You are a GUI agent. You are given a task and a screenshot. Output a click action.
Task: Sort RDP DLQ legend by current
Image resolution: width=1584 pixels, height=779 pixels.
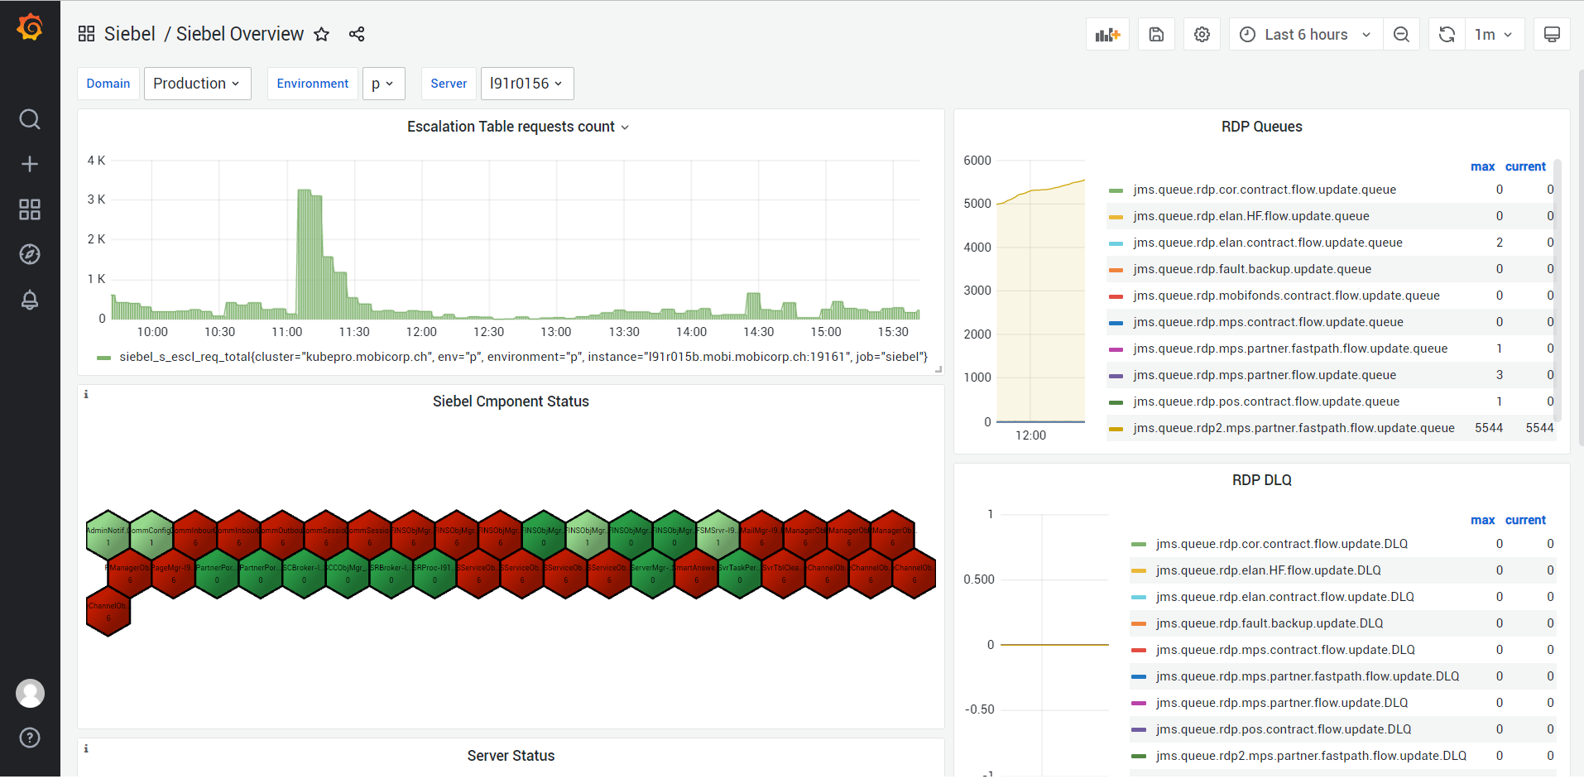click(x=1525, y=520)
